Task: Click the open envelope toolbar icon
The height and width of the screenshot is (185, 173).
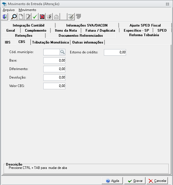Action: pos(56,17)
